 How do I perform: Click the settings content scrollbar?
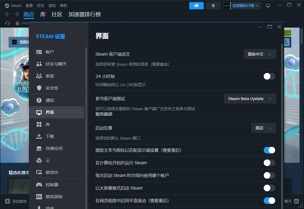(x=282, y=126)
